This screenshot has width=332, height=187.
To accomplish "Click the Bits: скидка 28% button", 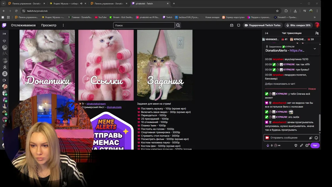I will coord(298,25).
